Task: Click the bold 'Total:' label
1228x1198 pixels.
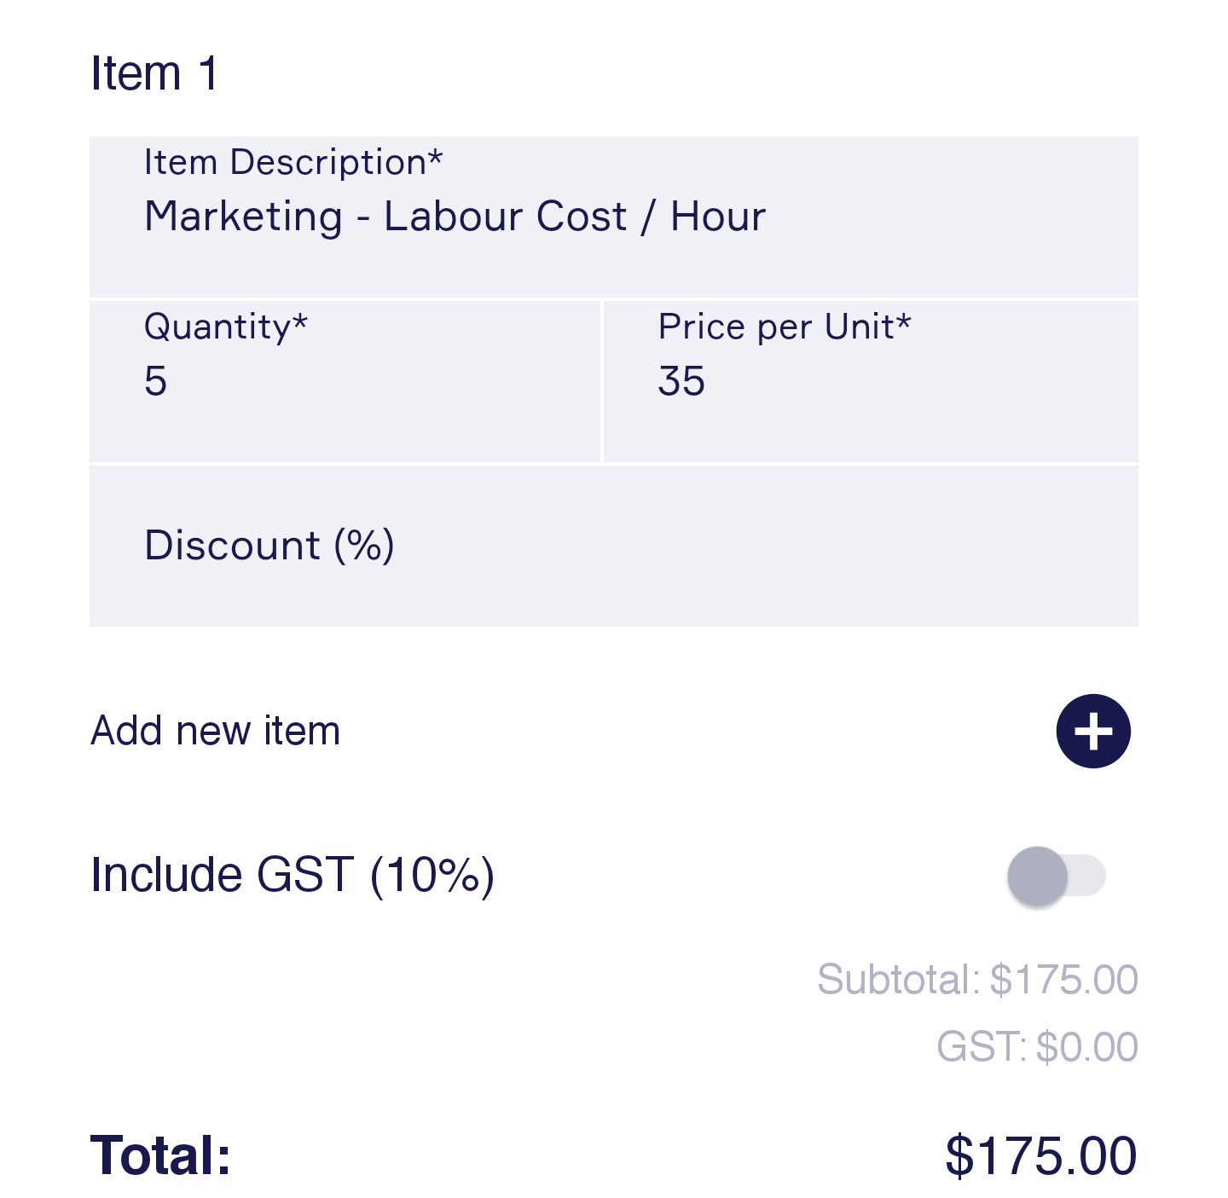Action: tap(160, 1156)
